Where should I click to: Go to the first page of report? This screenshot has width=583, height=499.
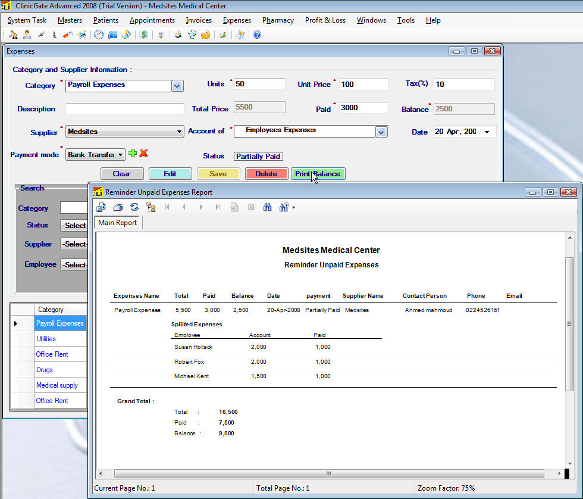click(x=167, y=207)
